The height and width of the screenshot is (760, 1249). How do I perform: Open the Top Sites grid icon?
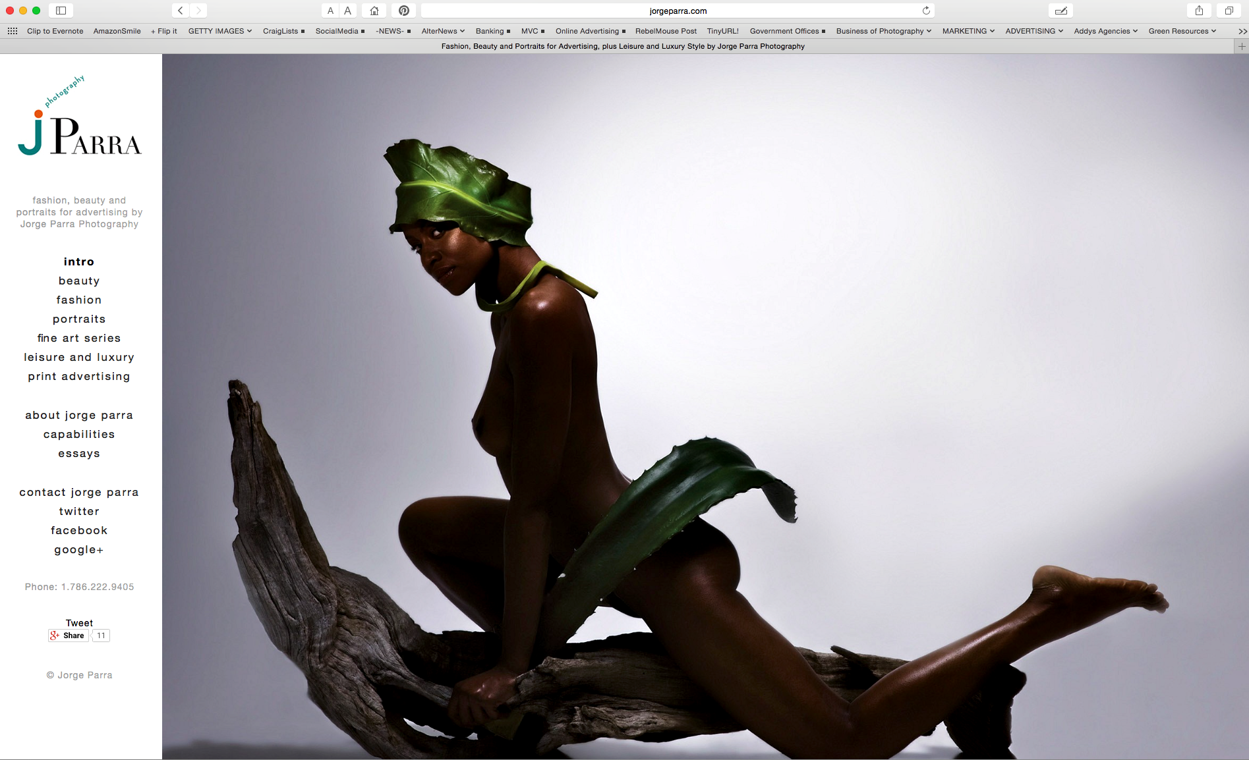pos(13,31)
